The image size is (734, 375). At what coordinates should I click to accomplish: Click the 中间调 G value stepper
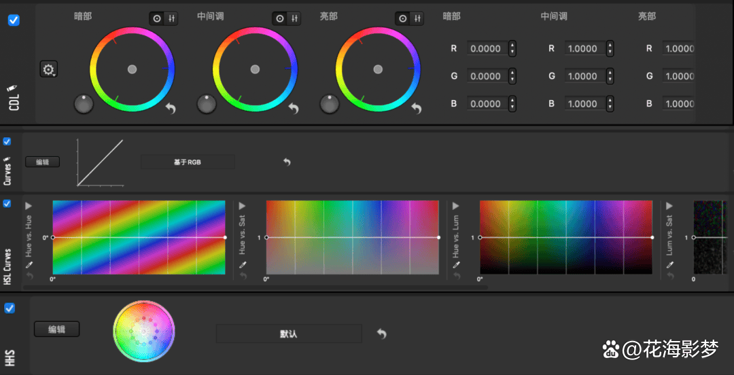(x=610, y=76)
